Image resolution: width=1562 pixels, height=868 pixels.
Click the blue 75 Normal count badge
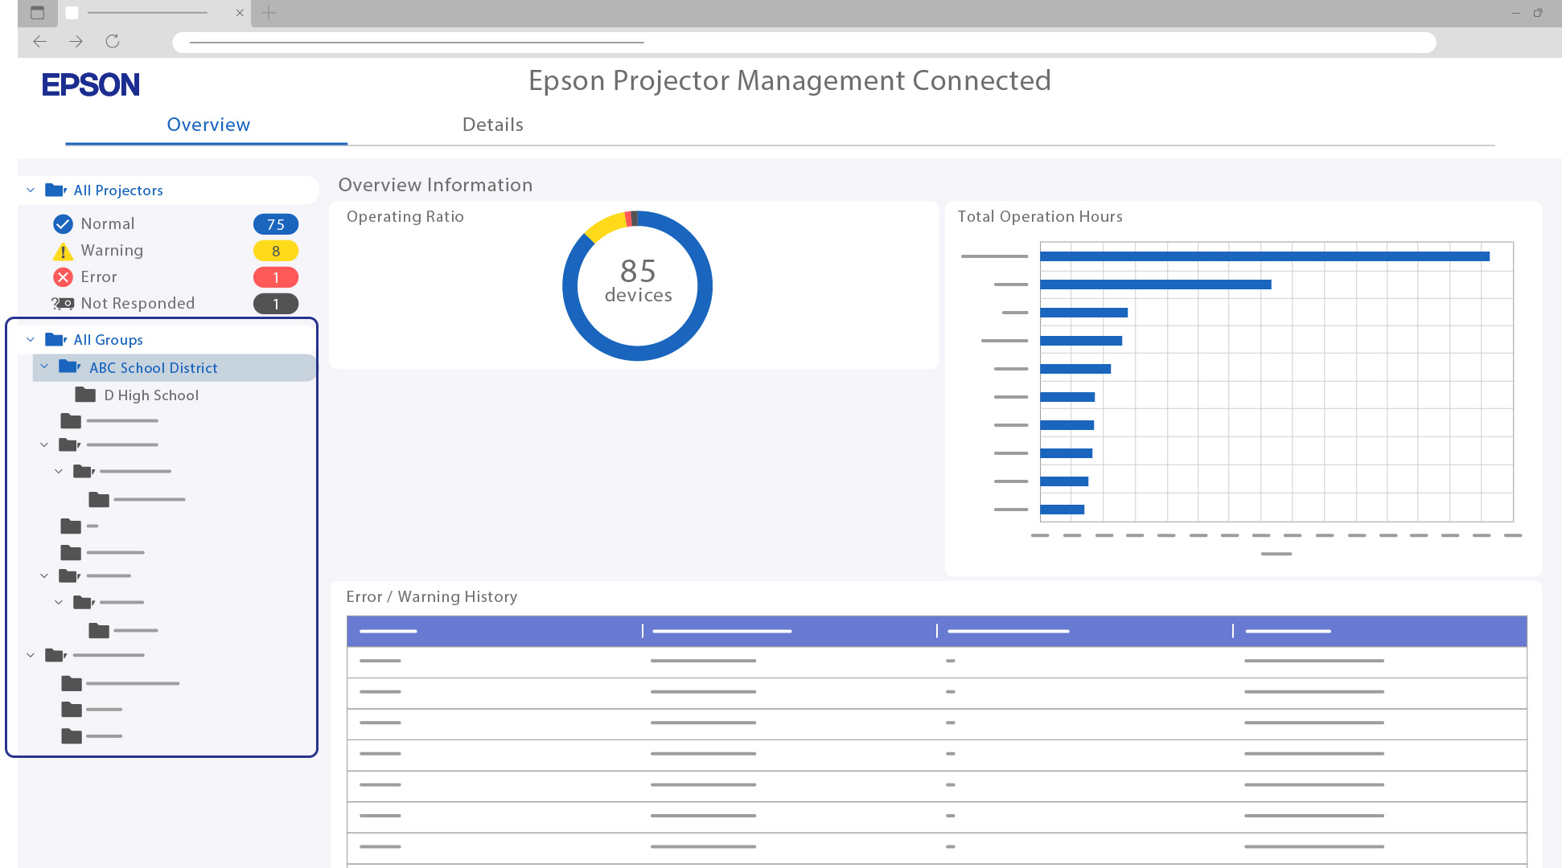[x=276, y=224]
